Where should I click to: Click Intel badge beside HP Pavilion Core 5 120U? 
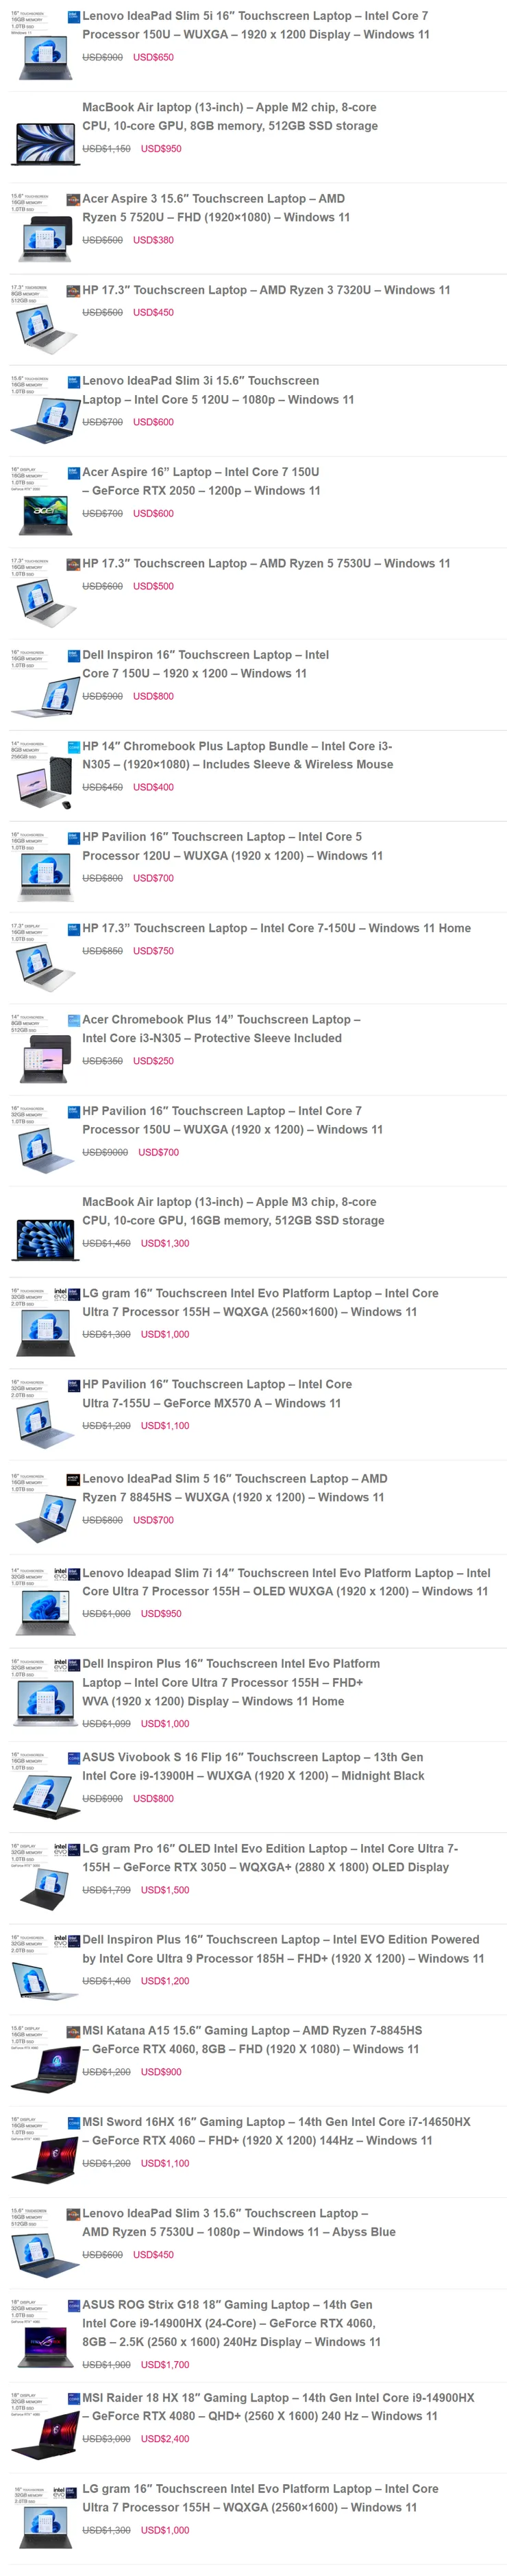pyautogui.click(x=74, y=837)
